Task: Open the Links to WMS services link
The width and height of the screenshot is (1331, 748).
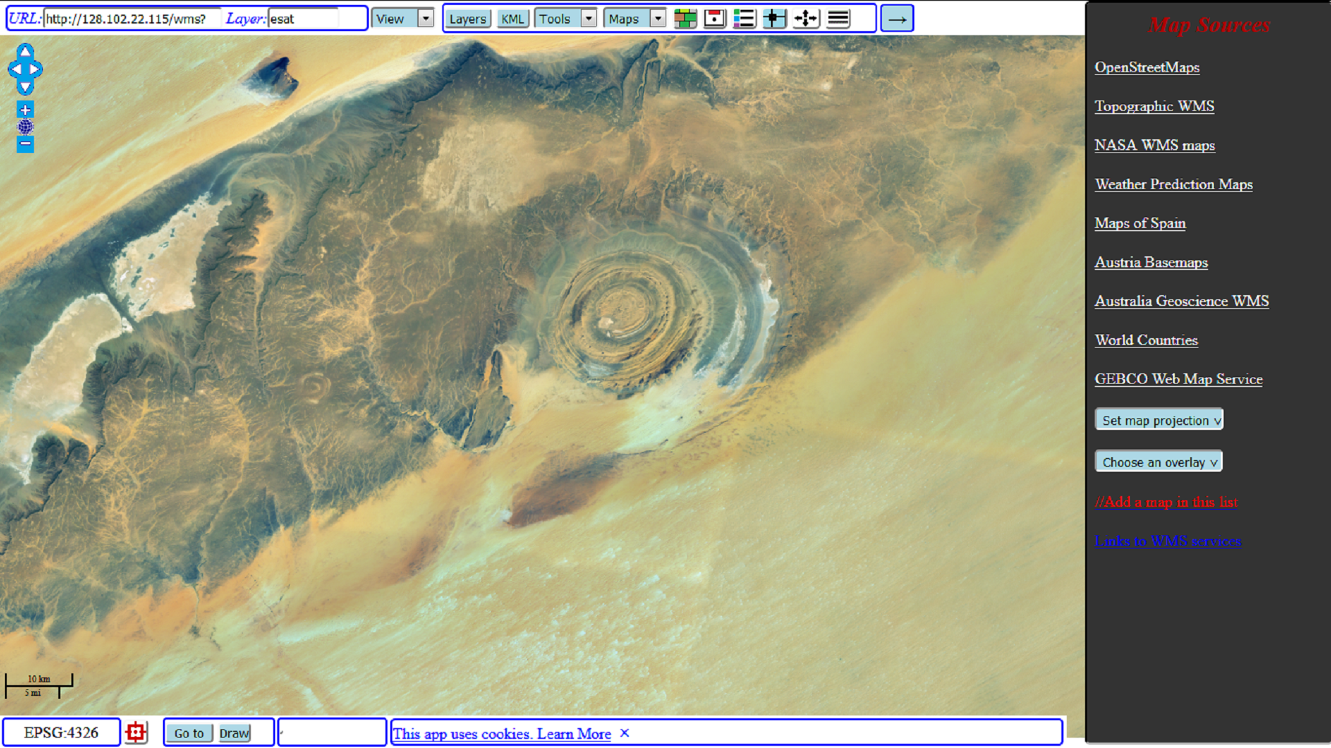Action: [1168, 541]
